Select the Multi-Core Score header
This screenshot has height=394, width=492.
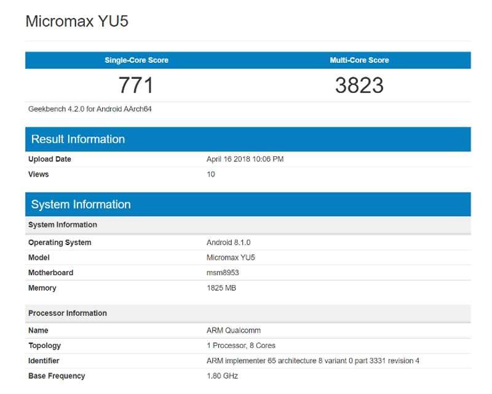click(x=359, y=60)
